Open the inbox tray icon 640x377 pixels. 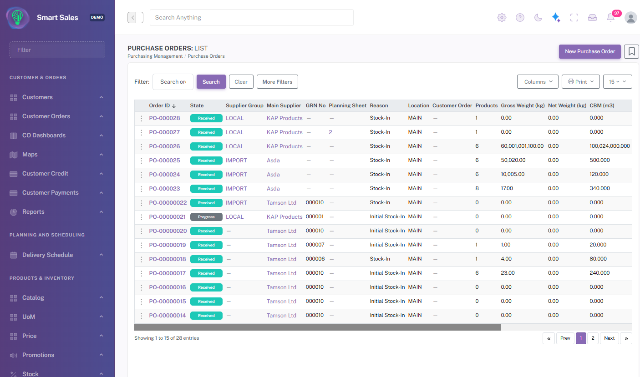592,17
